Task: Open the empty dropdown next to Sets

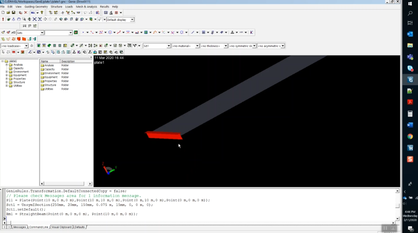Action: pyautogui.click(x=71, y=33)
